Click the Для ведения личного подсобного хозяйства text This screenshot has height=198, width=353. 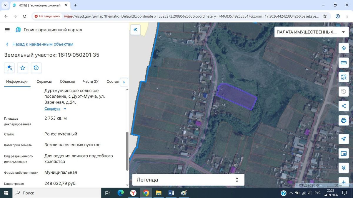tap(79, 159)
